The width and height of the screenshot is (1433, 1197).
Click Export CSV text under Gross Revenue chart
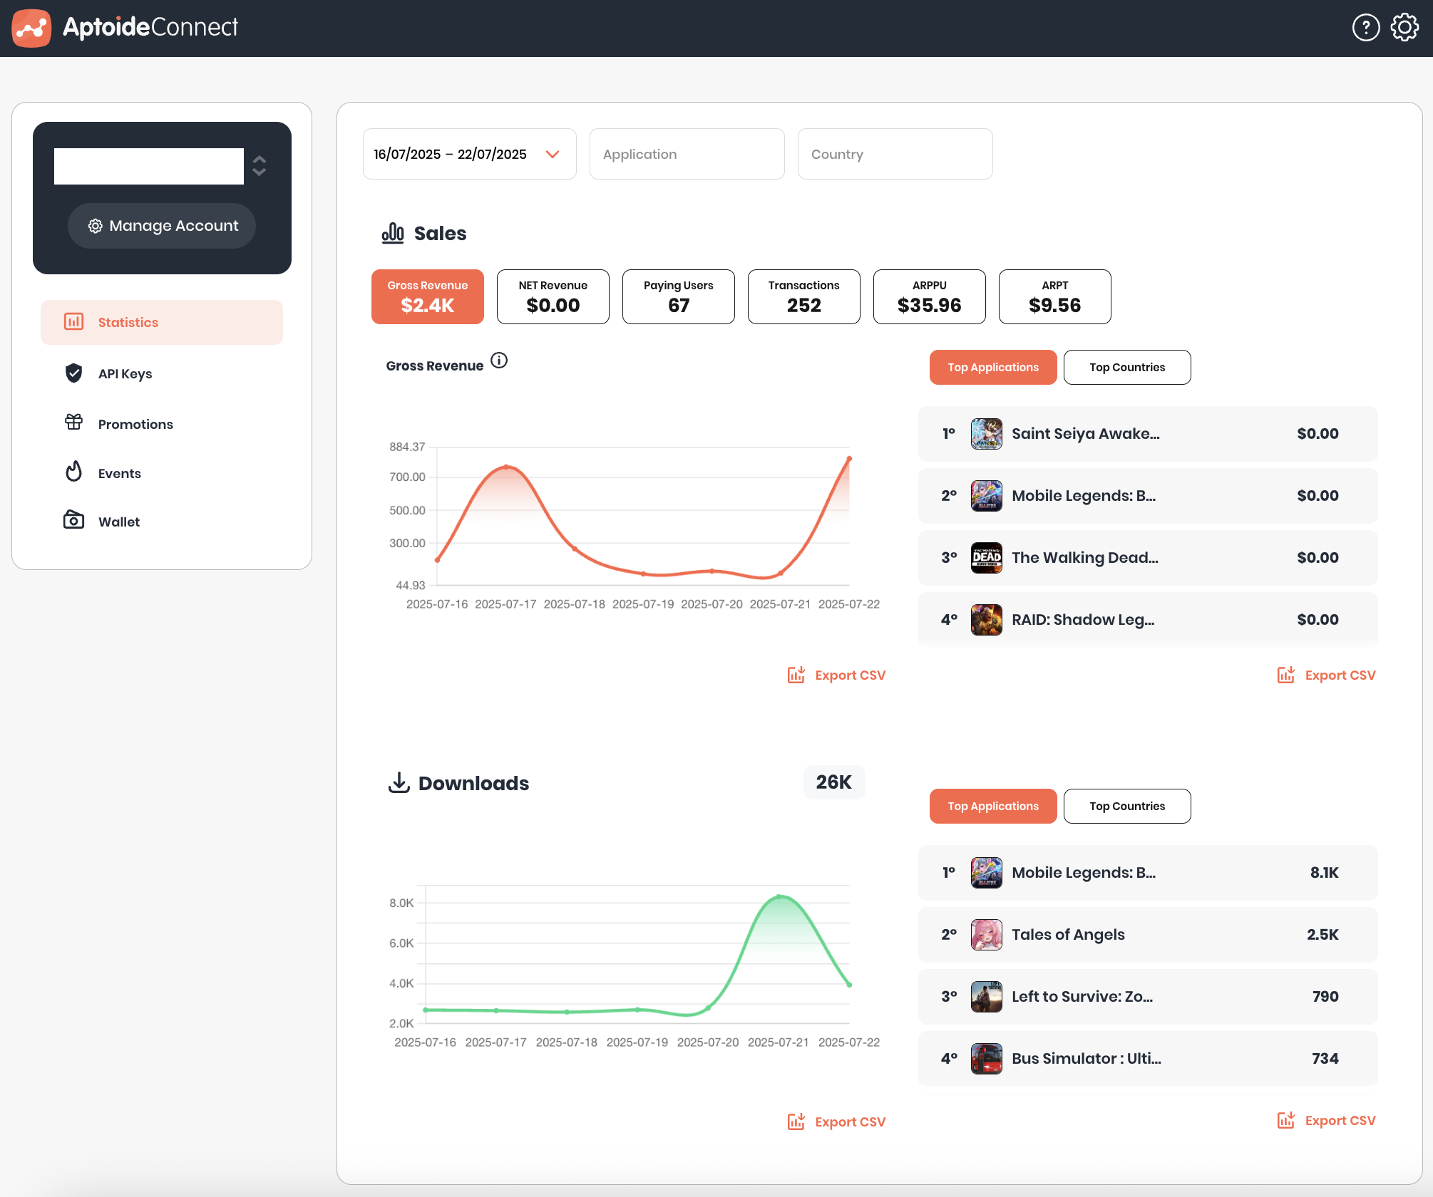pyautogui.click(x=850, y=675)
